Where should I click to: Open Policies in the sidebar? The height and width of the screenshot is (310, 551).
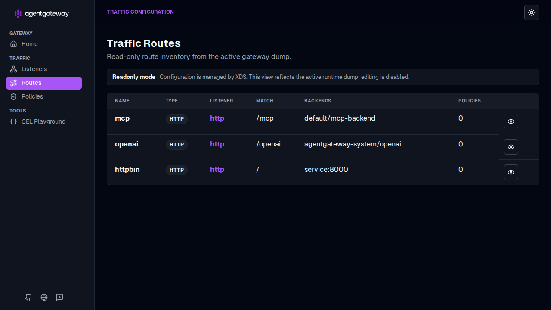[44, 96]
